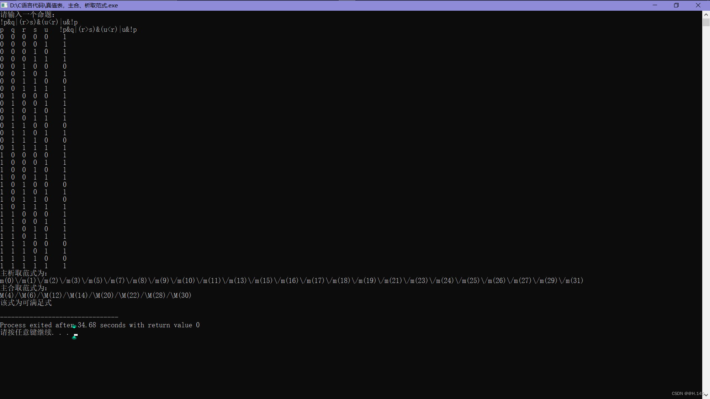Click the 主合取范式为 heading line
The image size is (710, 399).
tap(24, 288)
